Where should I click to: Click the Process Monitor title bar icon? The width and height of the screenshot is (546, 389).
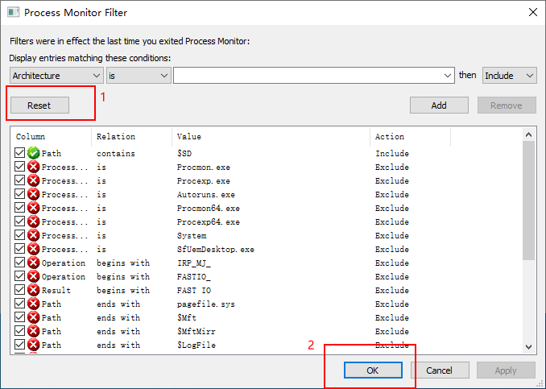tap(13, 13)
